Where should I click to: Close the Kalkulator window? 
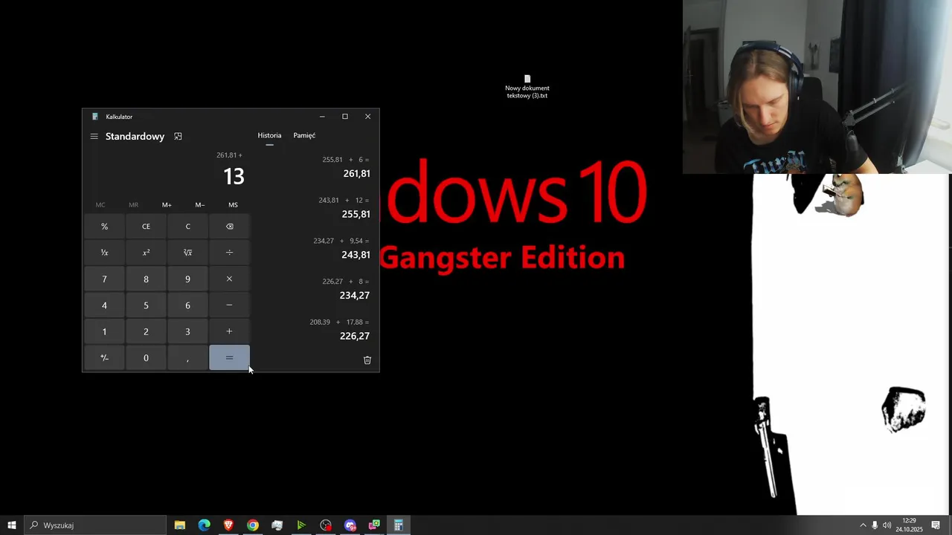point(367,117)
